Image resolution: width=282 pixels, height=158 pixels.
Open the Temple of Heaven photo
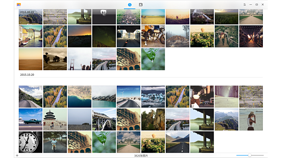(x=55, y=119)
